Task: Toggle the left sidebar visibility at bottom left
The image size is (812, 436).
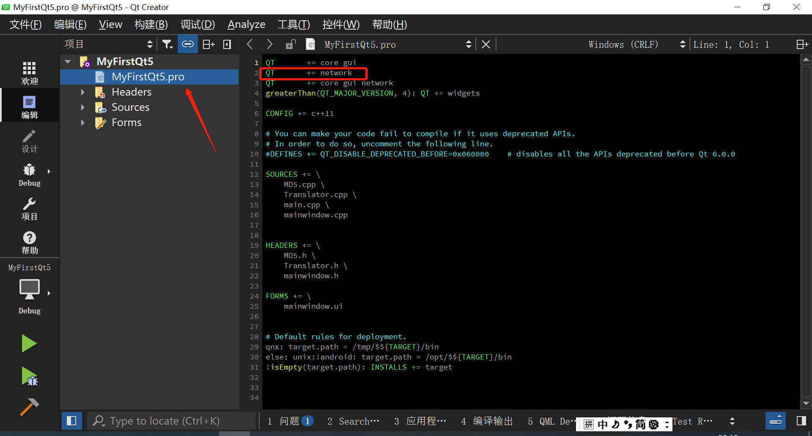Action: tap(71, 420)
